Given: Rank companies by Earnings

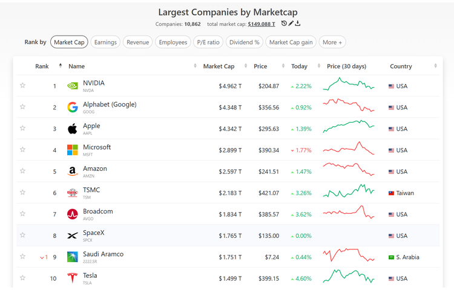Looking at the screenshot, I should [x=105, y=42].
